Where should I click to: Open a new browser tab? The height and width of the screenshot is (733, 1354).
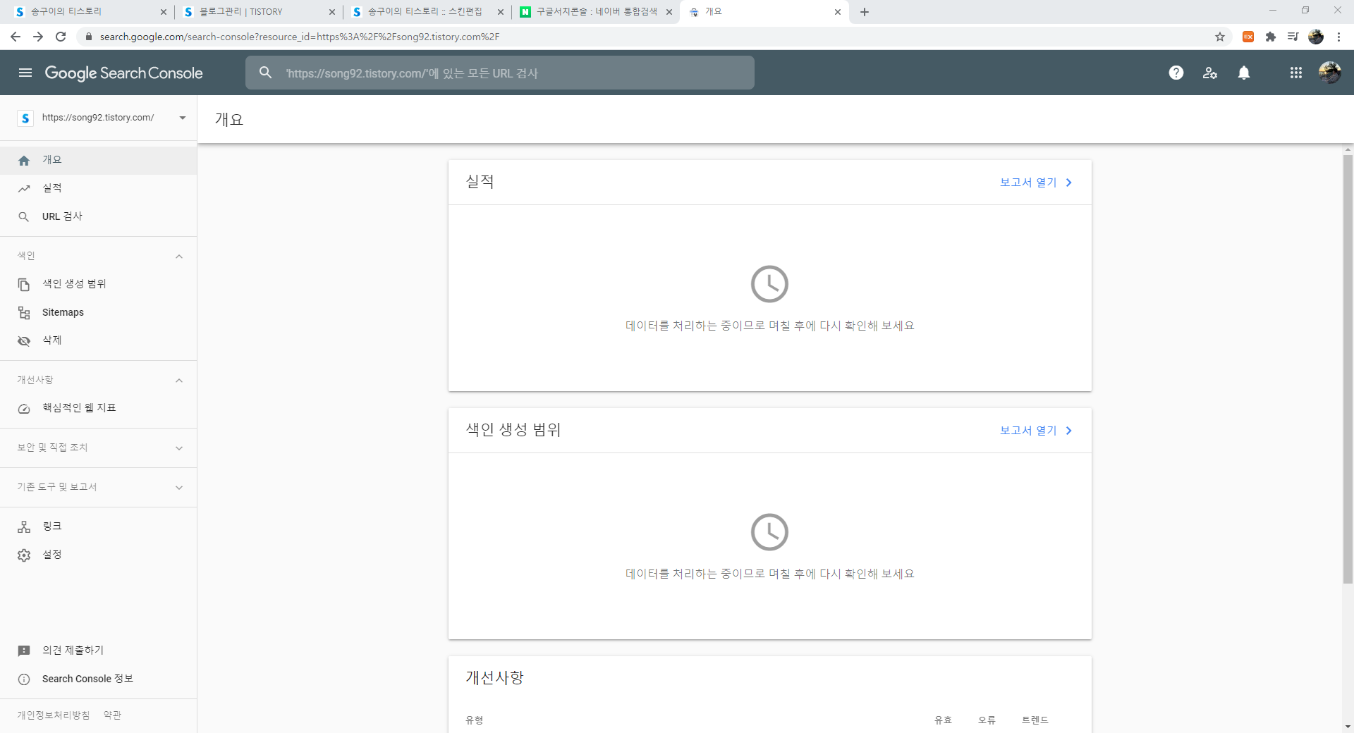point(865,12)
